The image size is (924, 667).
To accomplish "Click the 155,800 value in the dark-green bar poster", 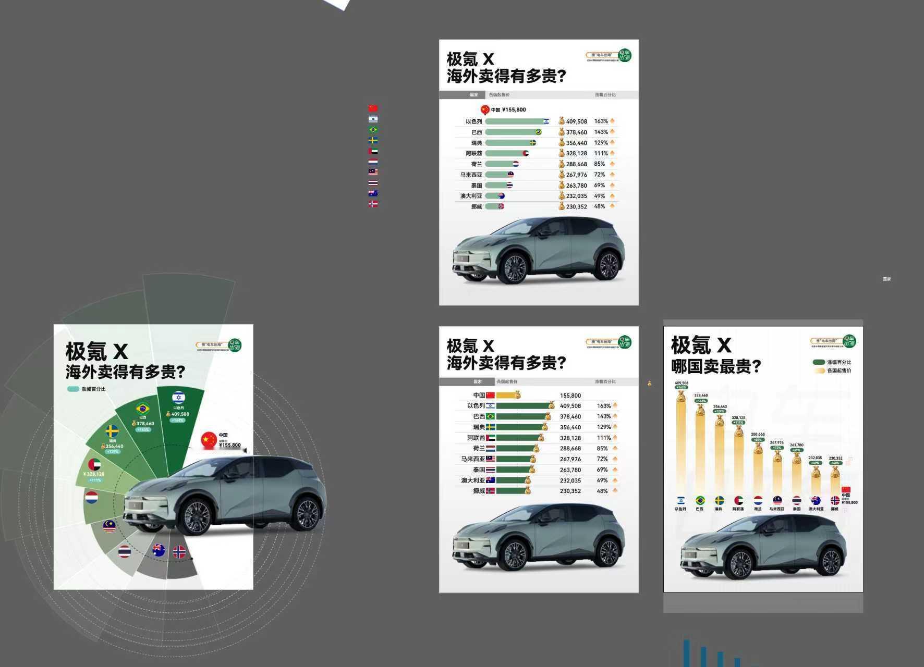I will (x=570, y=396).
